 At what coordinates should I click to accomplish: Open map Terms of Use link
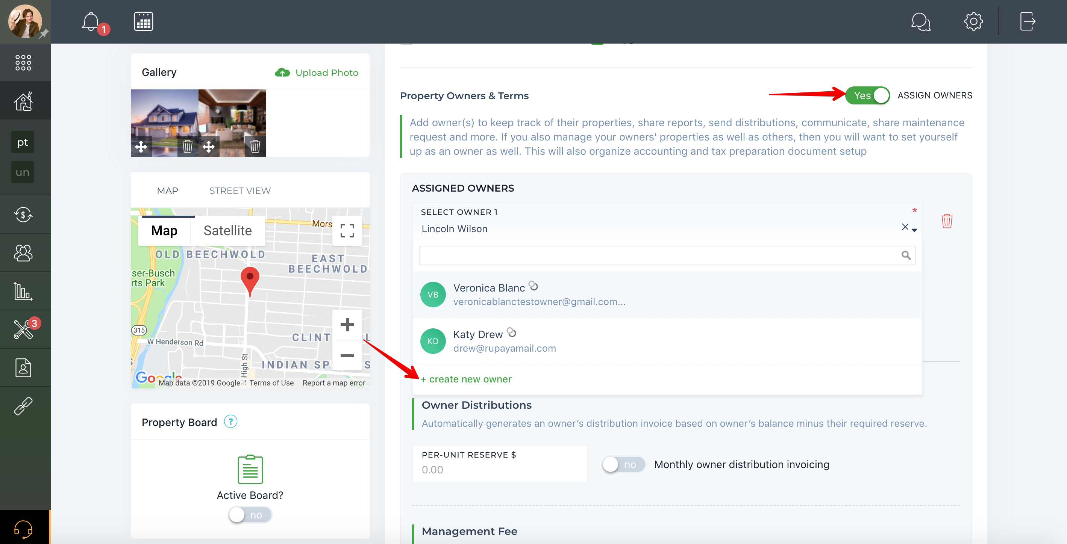click(x=271, y=383)
